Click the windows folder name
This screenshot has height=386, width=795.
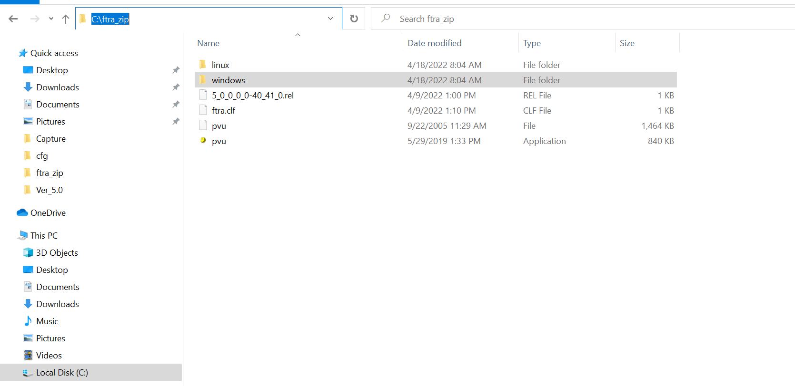pos(229,80)
